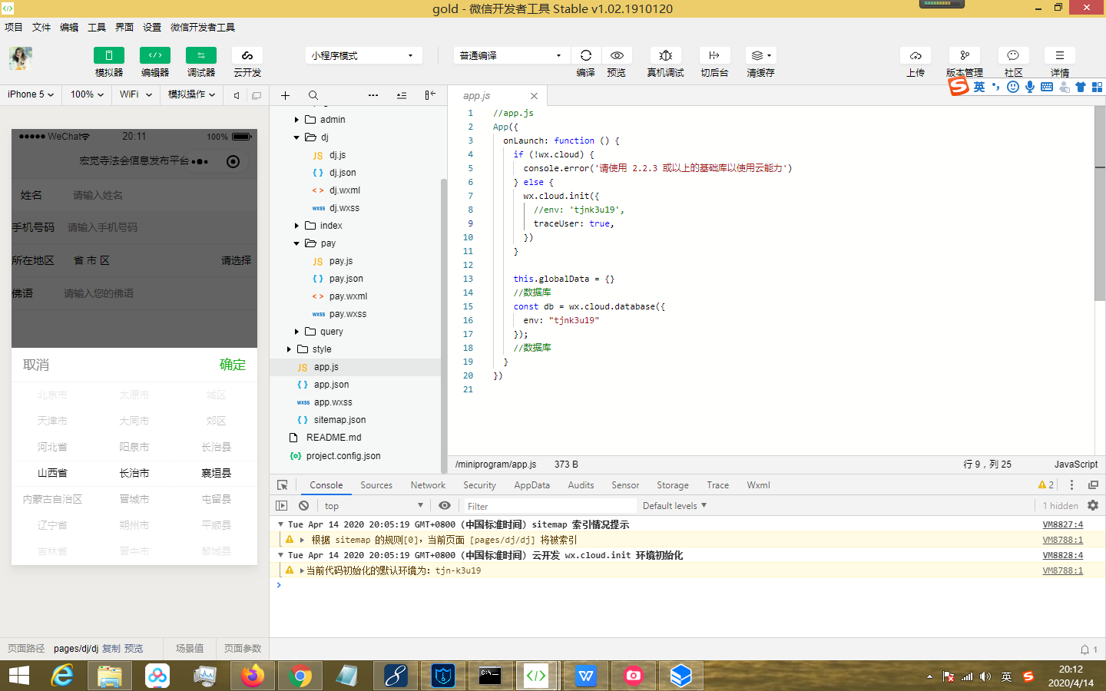Open the 模拟操作 dropdown
This screenshot has width=1106, height=691.
click(192, 94)
